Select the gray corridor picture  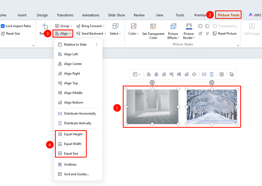(x=152, y=107)
